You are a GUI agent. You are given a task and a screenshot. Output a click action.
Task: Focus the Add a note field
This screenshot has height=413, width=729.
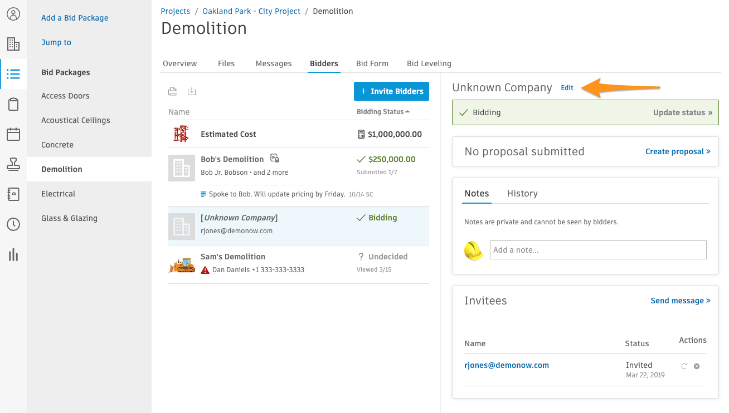598,250
